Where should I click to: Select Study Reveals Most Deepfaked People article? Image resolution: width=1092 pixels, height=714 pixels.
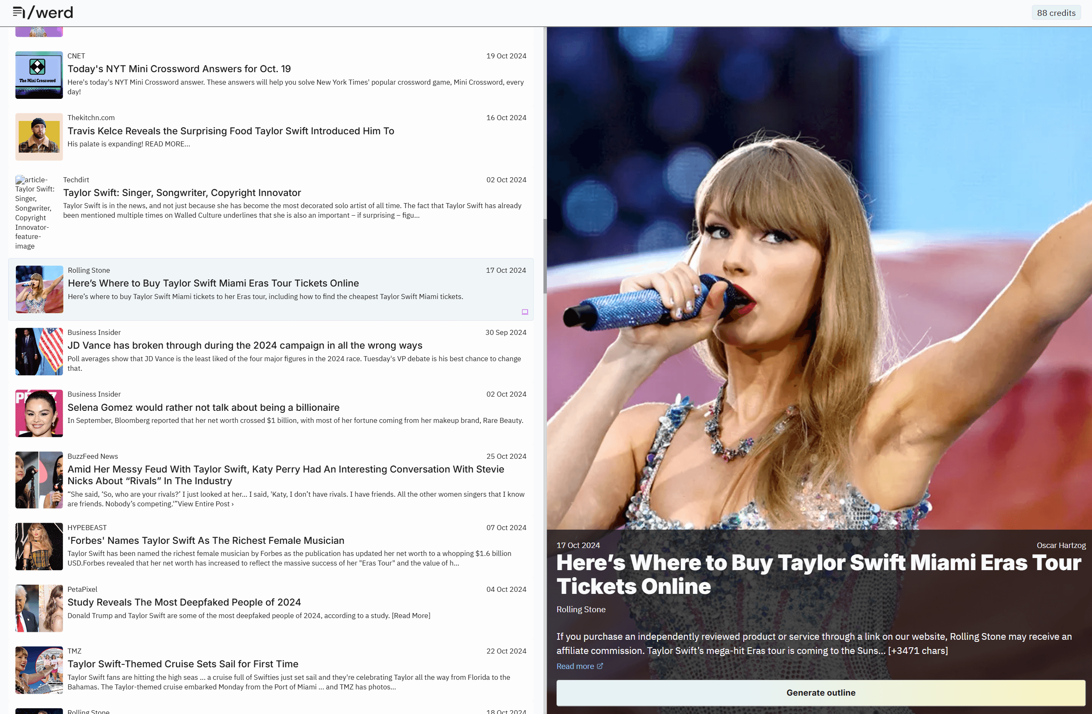pos(184,602)
